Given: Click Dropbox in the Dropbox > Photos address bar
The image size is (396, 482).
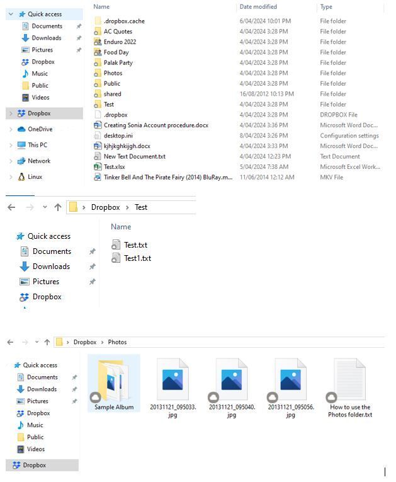Looking at the screenshot, I should point(85,342).
